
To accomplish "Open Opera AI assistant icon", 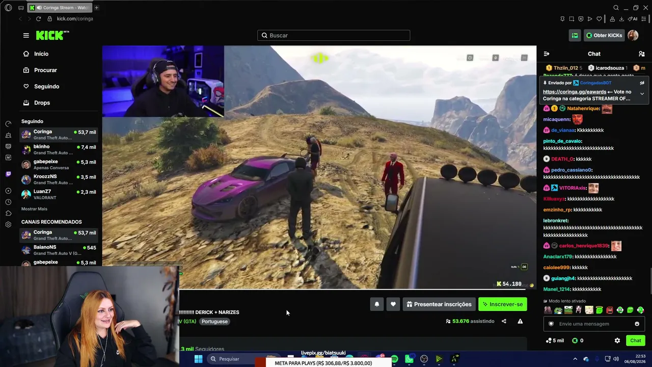I will 633,19.
